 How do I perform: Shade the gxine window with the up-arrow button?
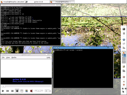click(x=6, y=55)
